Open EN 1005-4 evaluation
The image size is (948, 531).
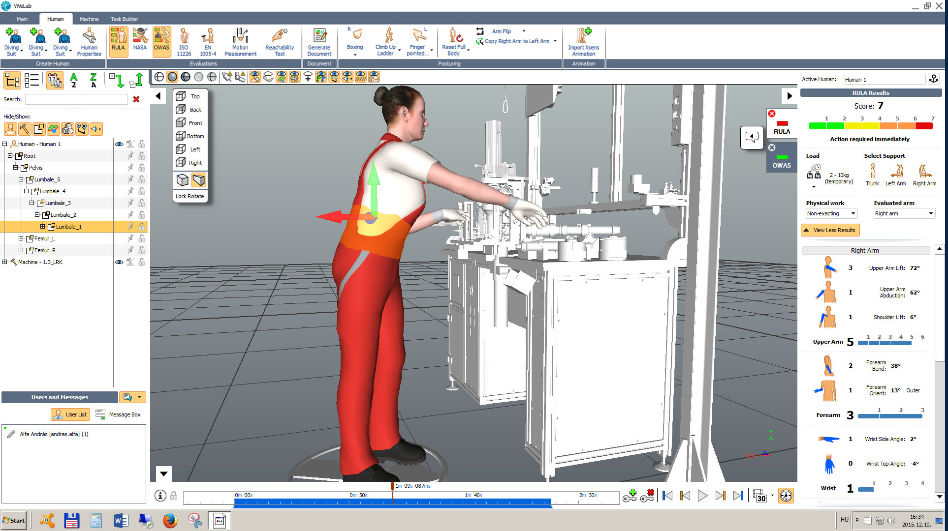[208, 42]
